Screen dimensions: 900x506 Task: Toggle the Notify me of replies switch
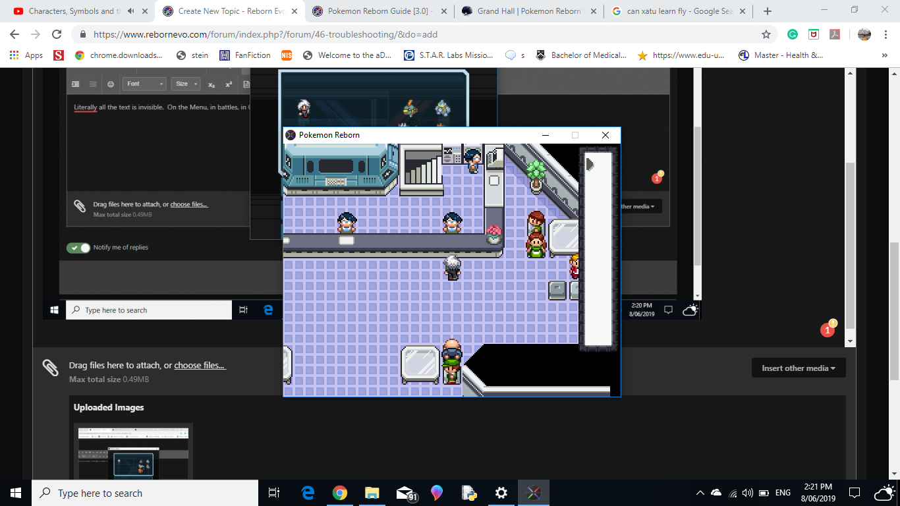point(78,248)
